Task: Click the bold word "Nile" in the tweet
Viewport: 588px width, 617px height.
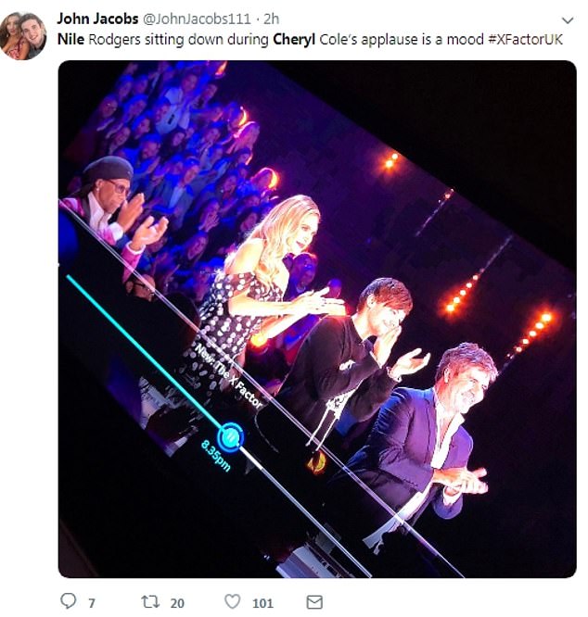Action: [70, 40]
